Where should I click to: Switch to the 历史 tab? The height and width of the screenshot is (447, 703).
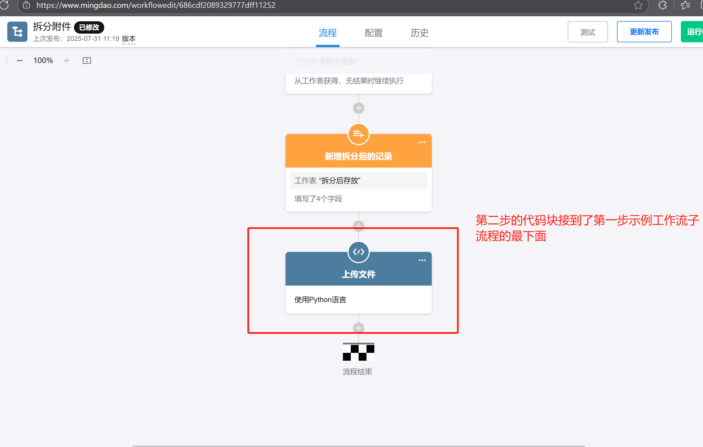419,33
